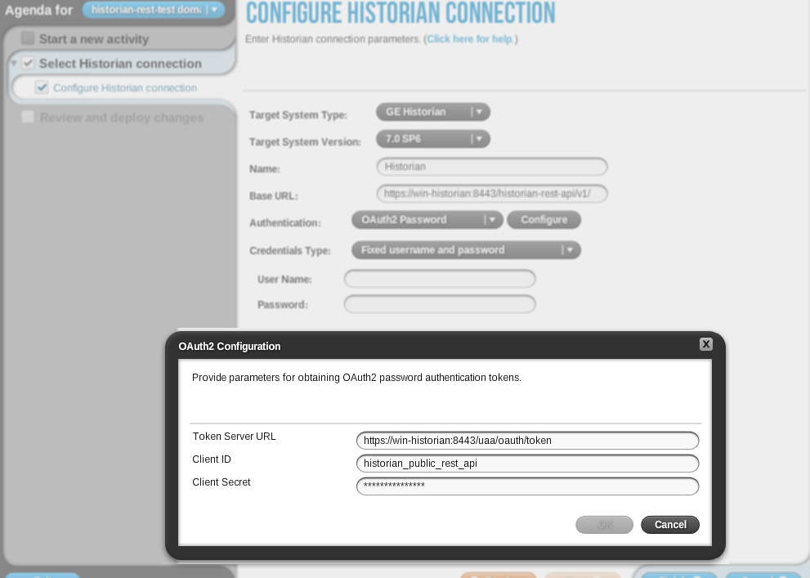Click Cancel in the OAuth2 dialog
810x578 pixels.
(x=670, y=525)
